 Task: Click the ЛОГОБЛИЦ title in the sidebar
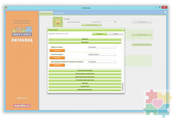(x=22, y=40)
